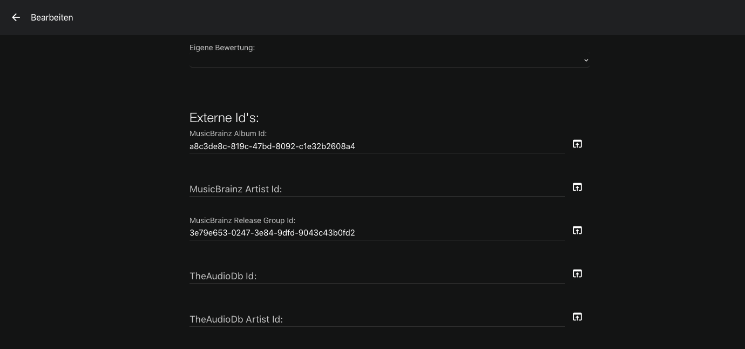Image resolution: width=745 pixels, height=349 pixels.
Task: Open TheAudioDb Artist Id external link icon
Action: tap(577, 317)
